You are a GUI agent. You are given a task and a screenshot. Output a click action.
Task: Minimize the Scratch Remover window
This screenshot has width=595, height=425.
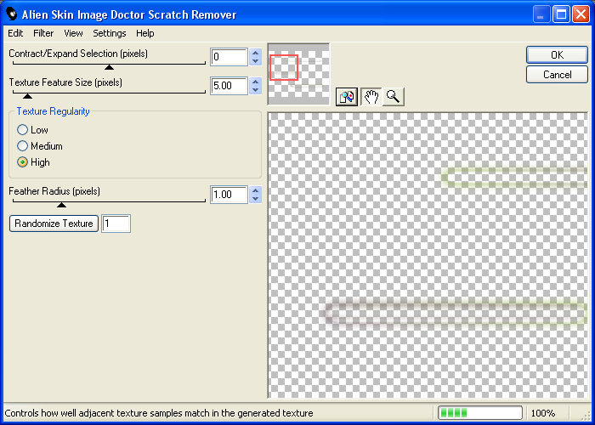[x=541, y=14]
